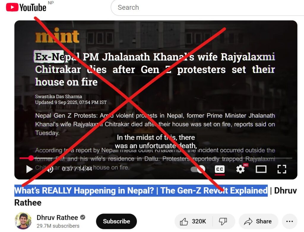Open Dhruv Rathee's channel via his avatar
The width and height of the screenshot is (304, 232).
point(23,221)
